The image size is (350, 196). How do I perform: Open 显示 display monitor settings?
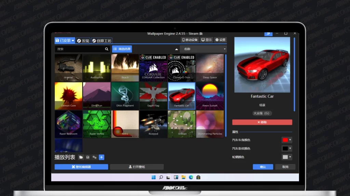click(x=206, y=40)
